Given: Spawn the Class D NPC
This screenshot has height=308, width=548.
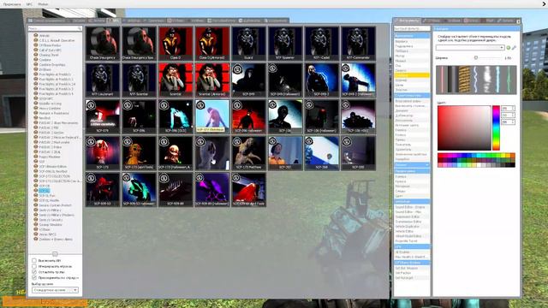Looking at the screenshot, I should pyautogui.click(x=176, y=44).
